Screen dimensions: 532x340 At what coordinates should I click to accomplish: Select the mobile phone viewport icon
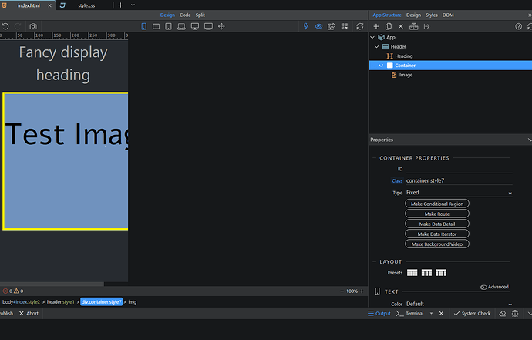[144, 26]
